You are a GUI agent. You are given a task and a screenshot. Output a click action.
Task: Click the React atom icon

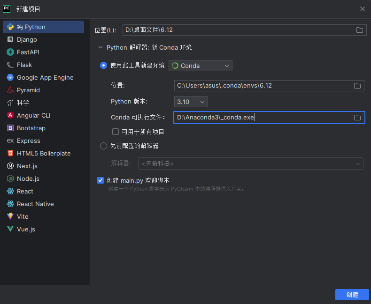10,192
